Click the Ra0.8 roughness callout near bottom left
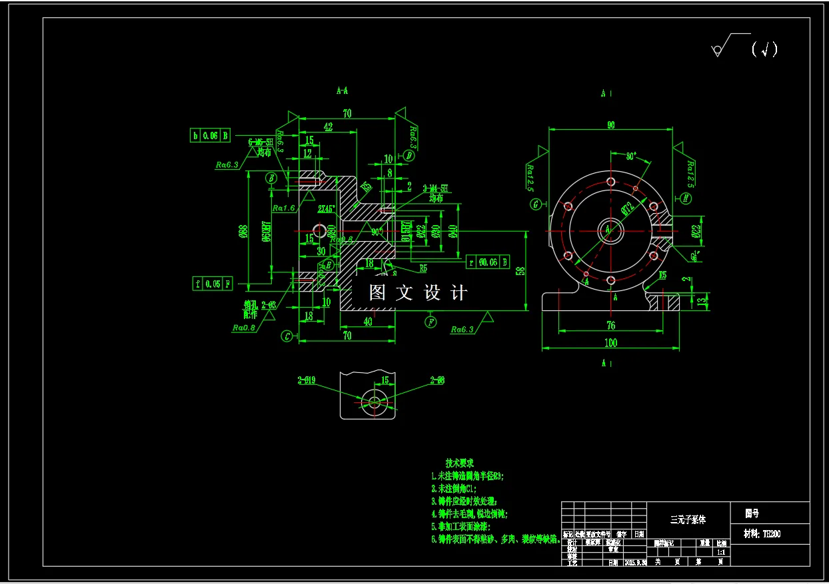Screen dimensions: 829x584 pyautogui.click(x=244, y=328)
